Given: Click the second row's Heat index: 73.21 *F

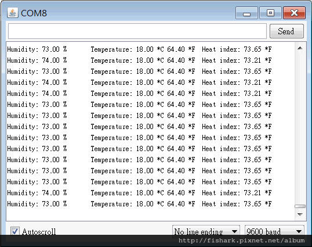Looking at the screenshot, I should pos(237,60).
